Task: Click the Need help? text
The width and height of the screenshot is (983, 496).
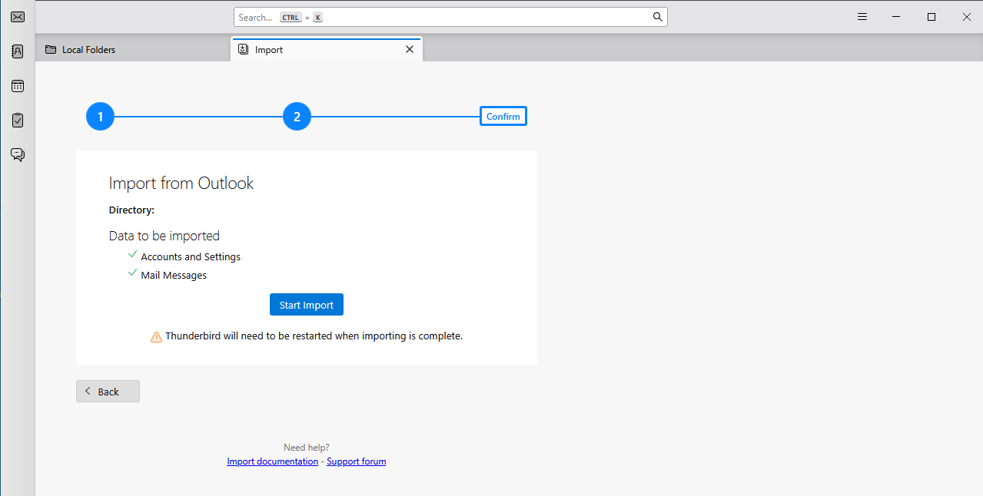Action: pos(307,448)
